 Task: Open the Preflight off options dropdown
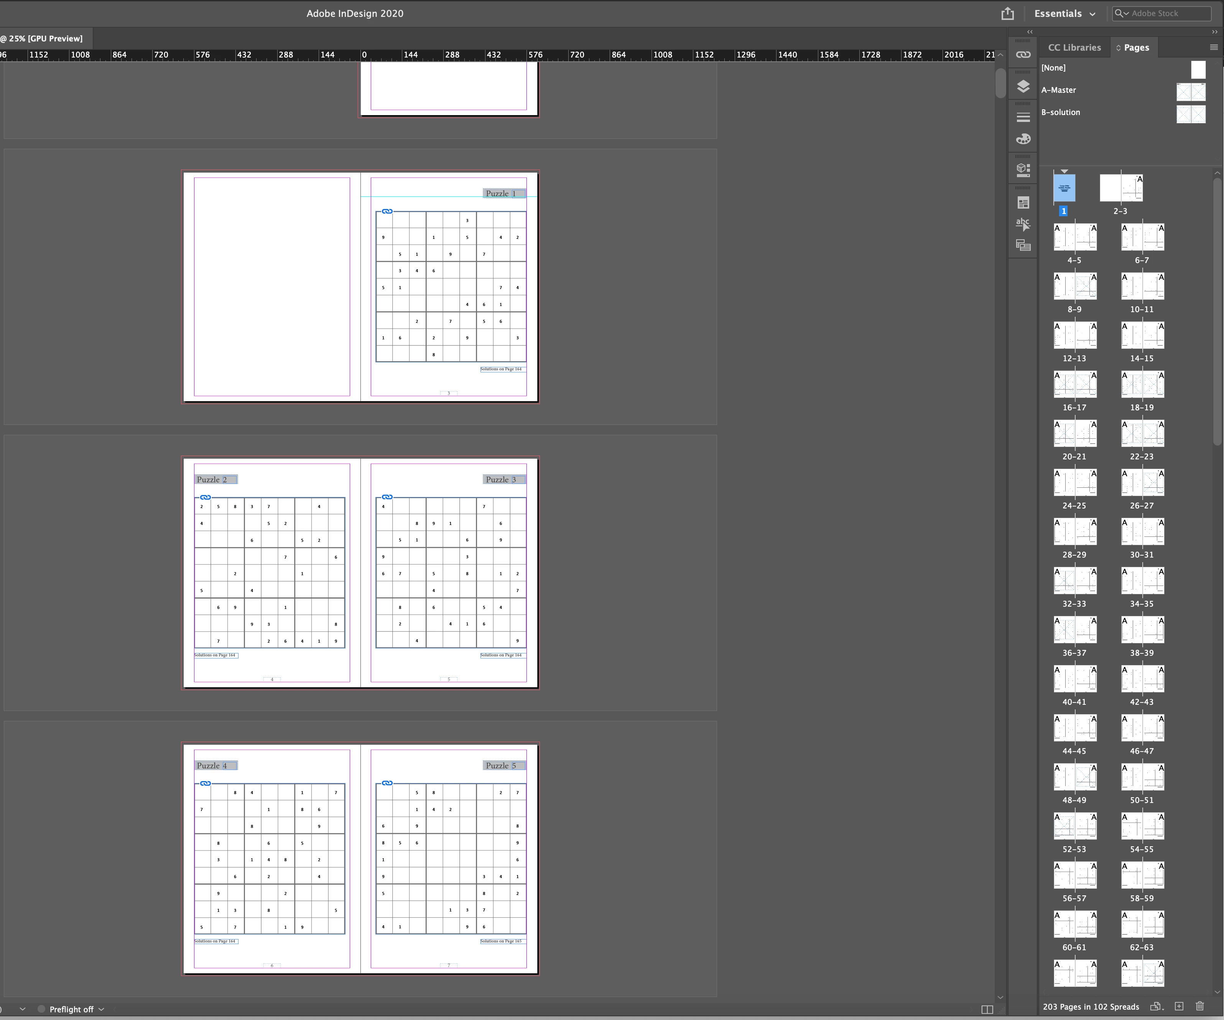(101, 1009)
